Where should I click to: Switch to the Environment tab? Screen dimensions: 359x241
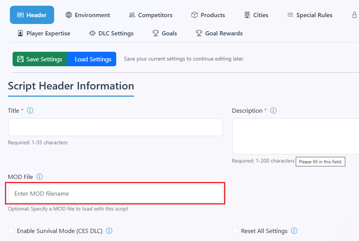[88, 15]
